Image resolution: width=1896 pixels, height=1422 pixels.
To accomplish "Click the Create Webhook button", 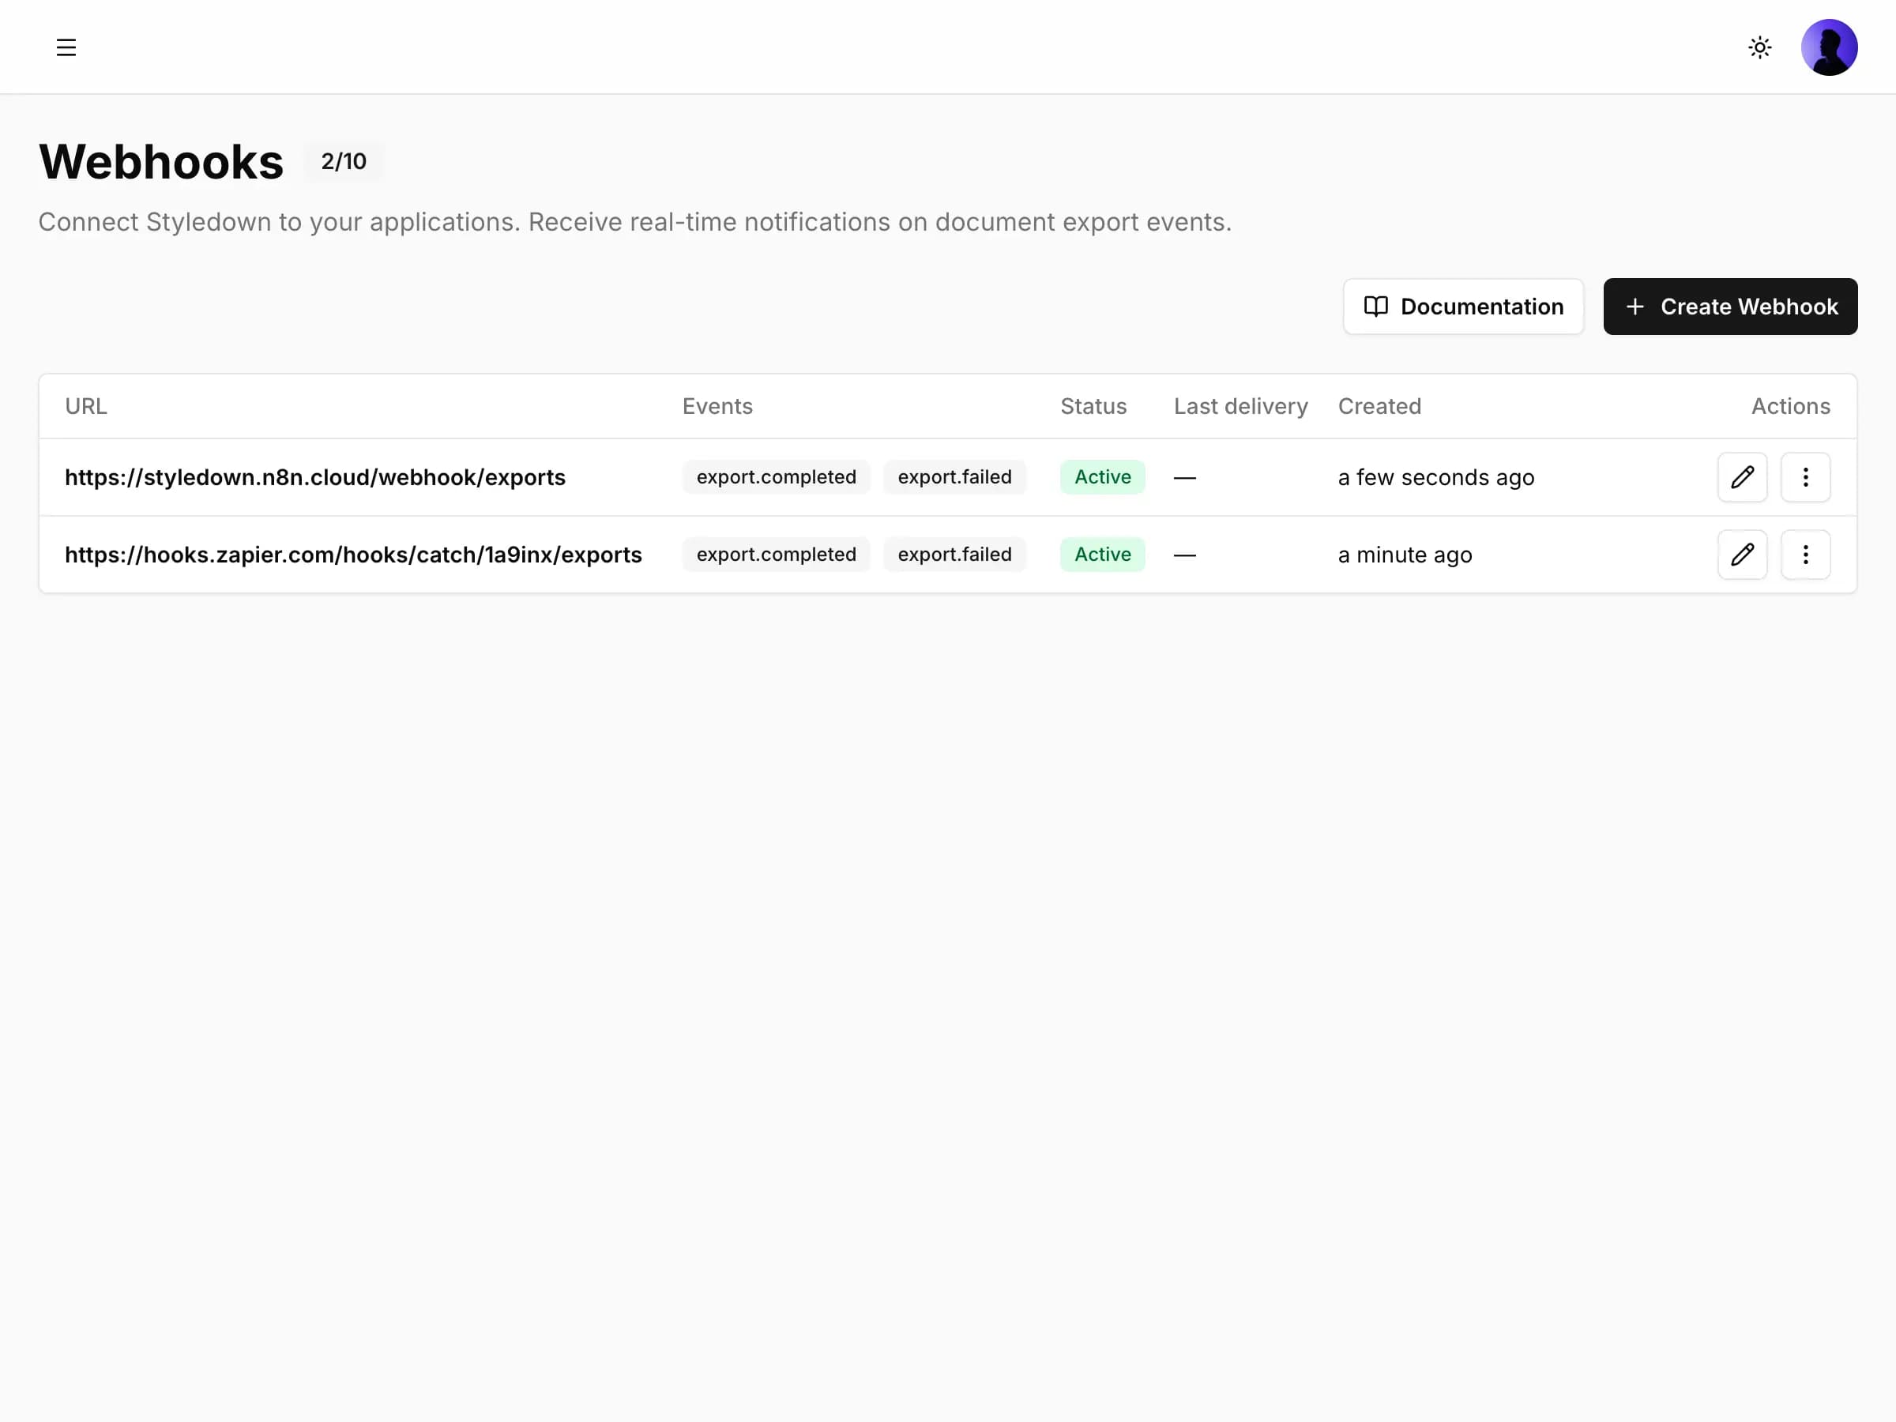I will coord(1730,306).
